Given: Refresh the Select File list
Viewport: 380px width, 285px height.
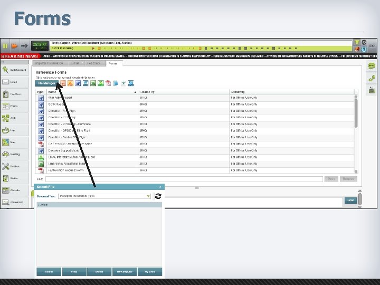Looking at the screenshot, I should (x=158, y=196).
